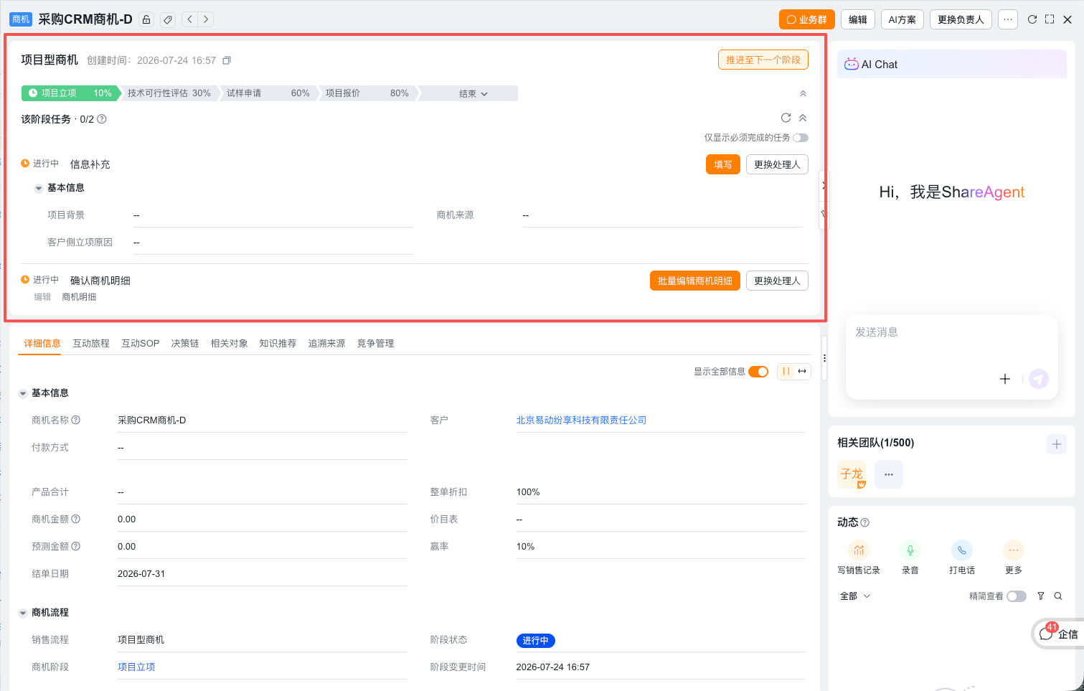
Task: Toggle the 精简查看 switch
Action: (x=1017, y=596)
